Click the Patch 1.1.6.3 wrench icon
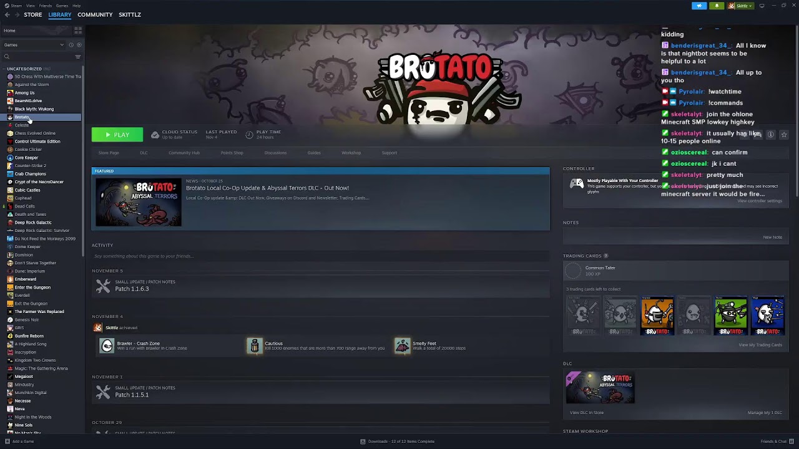 click(103, 286)
